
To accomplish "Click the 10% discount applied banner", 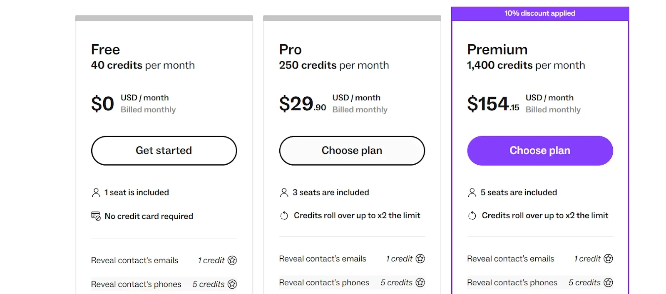I will [540, 13].
